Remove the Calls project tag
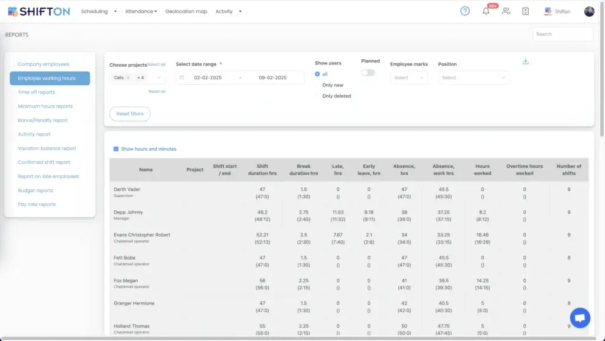 (128, 77)
